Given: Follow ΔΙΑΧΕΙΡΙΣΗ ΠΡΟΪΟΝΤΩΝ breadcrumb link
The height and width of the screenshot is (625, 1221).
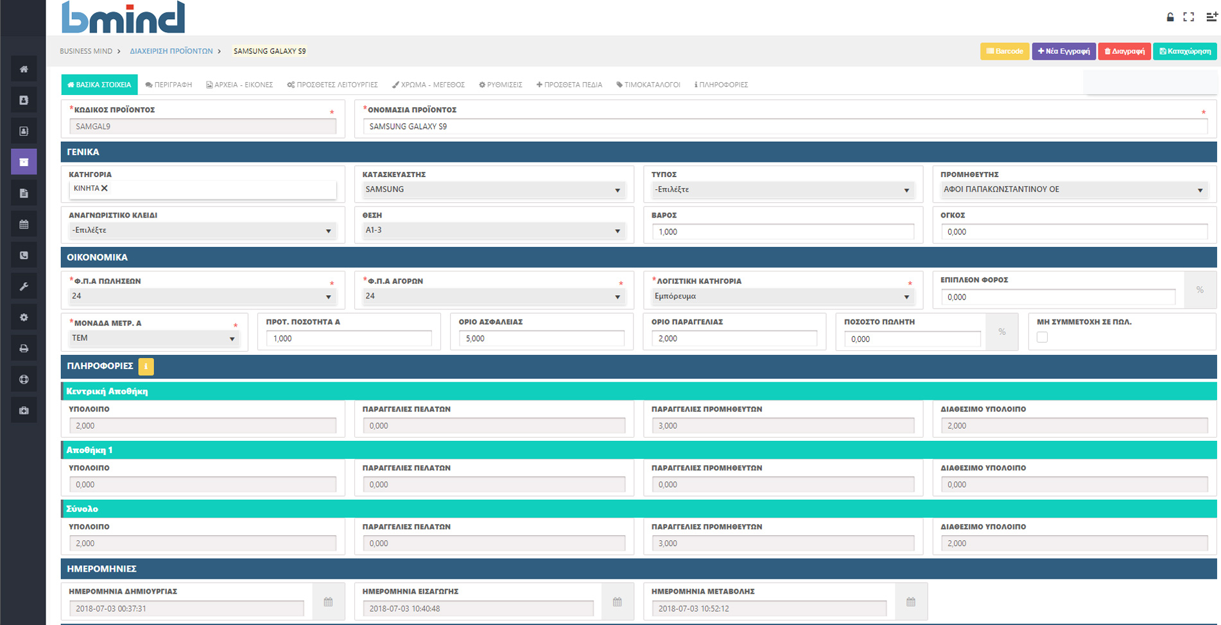Looking at the screenshot, I should pos(171,51).
